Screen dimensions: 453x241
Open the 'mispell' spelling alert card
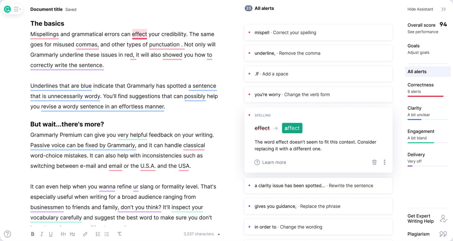click(318, 32)
